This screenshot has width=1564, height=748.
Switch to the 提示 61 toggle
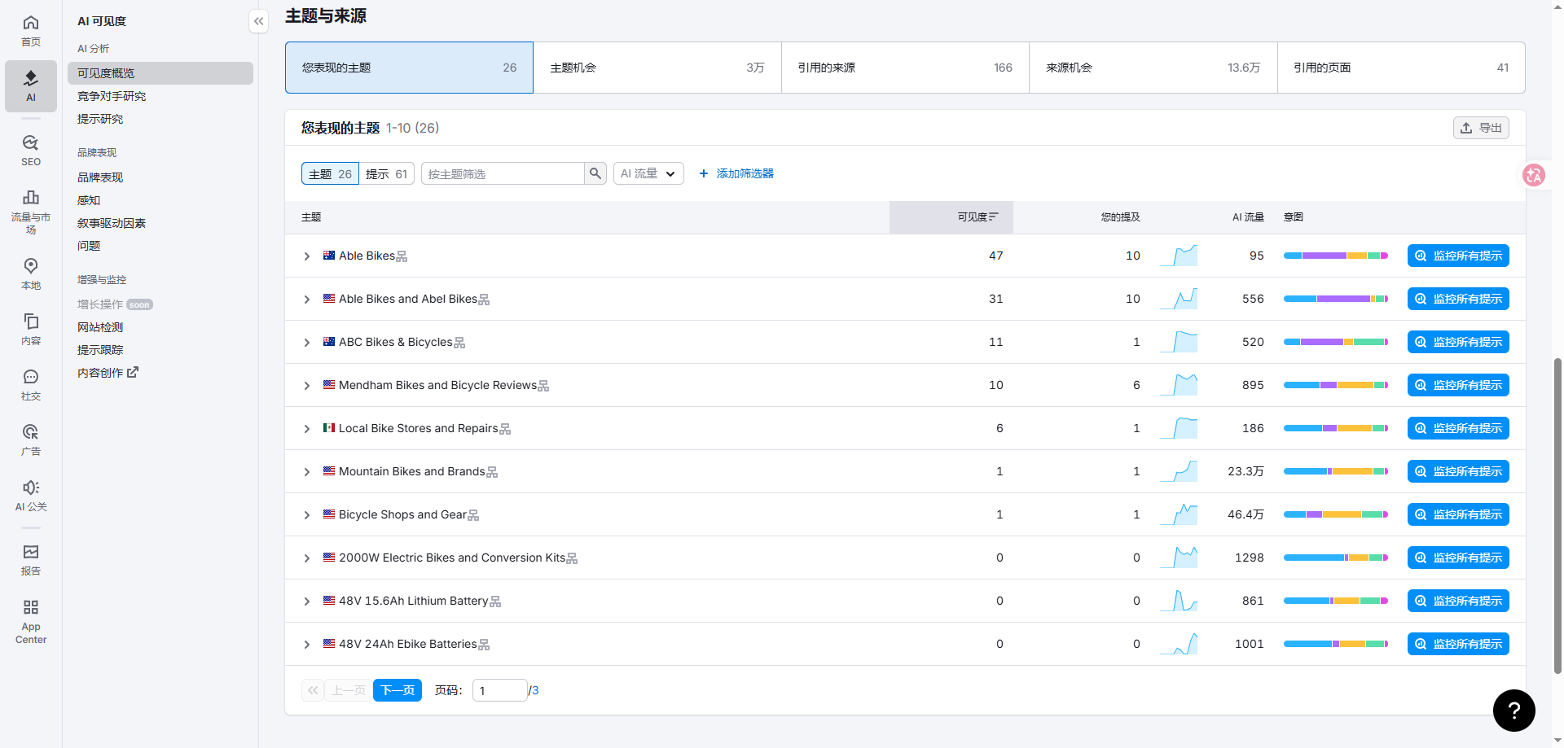(386, 174)
